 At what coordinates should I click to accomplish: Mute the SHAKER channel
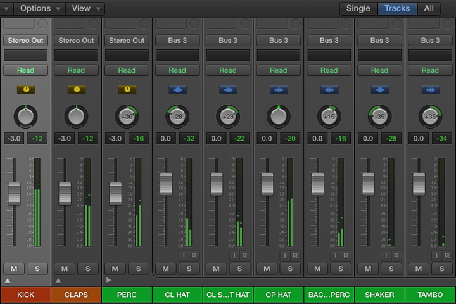click(368, 269)
